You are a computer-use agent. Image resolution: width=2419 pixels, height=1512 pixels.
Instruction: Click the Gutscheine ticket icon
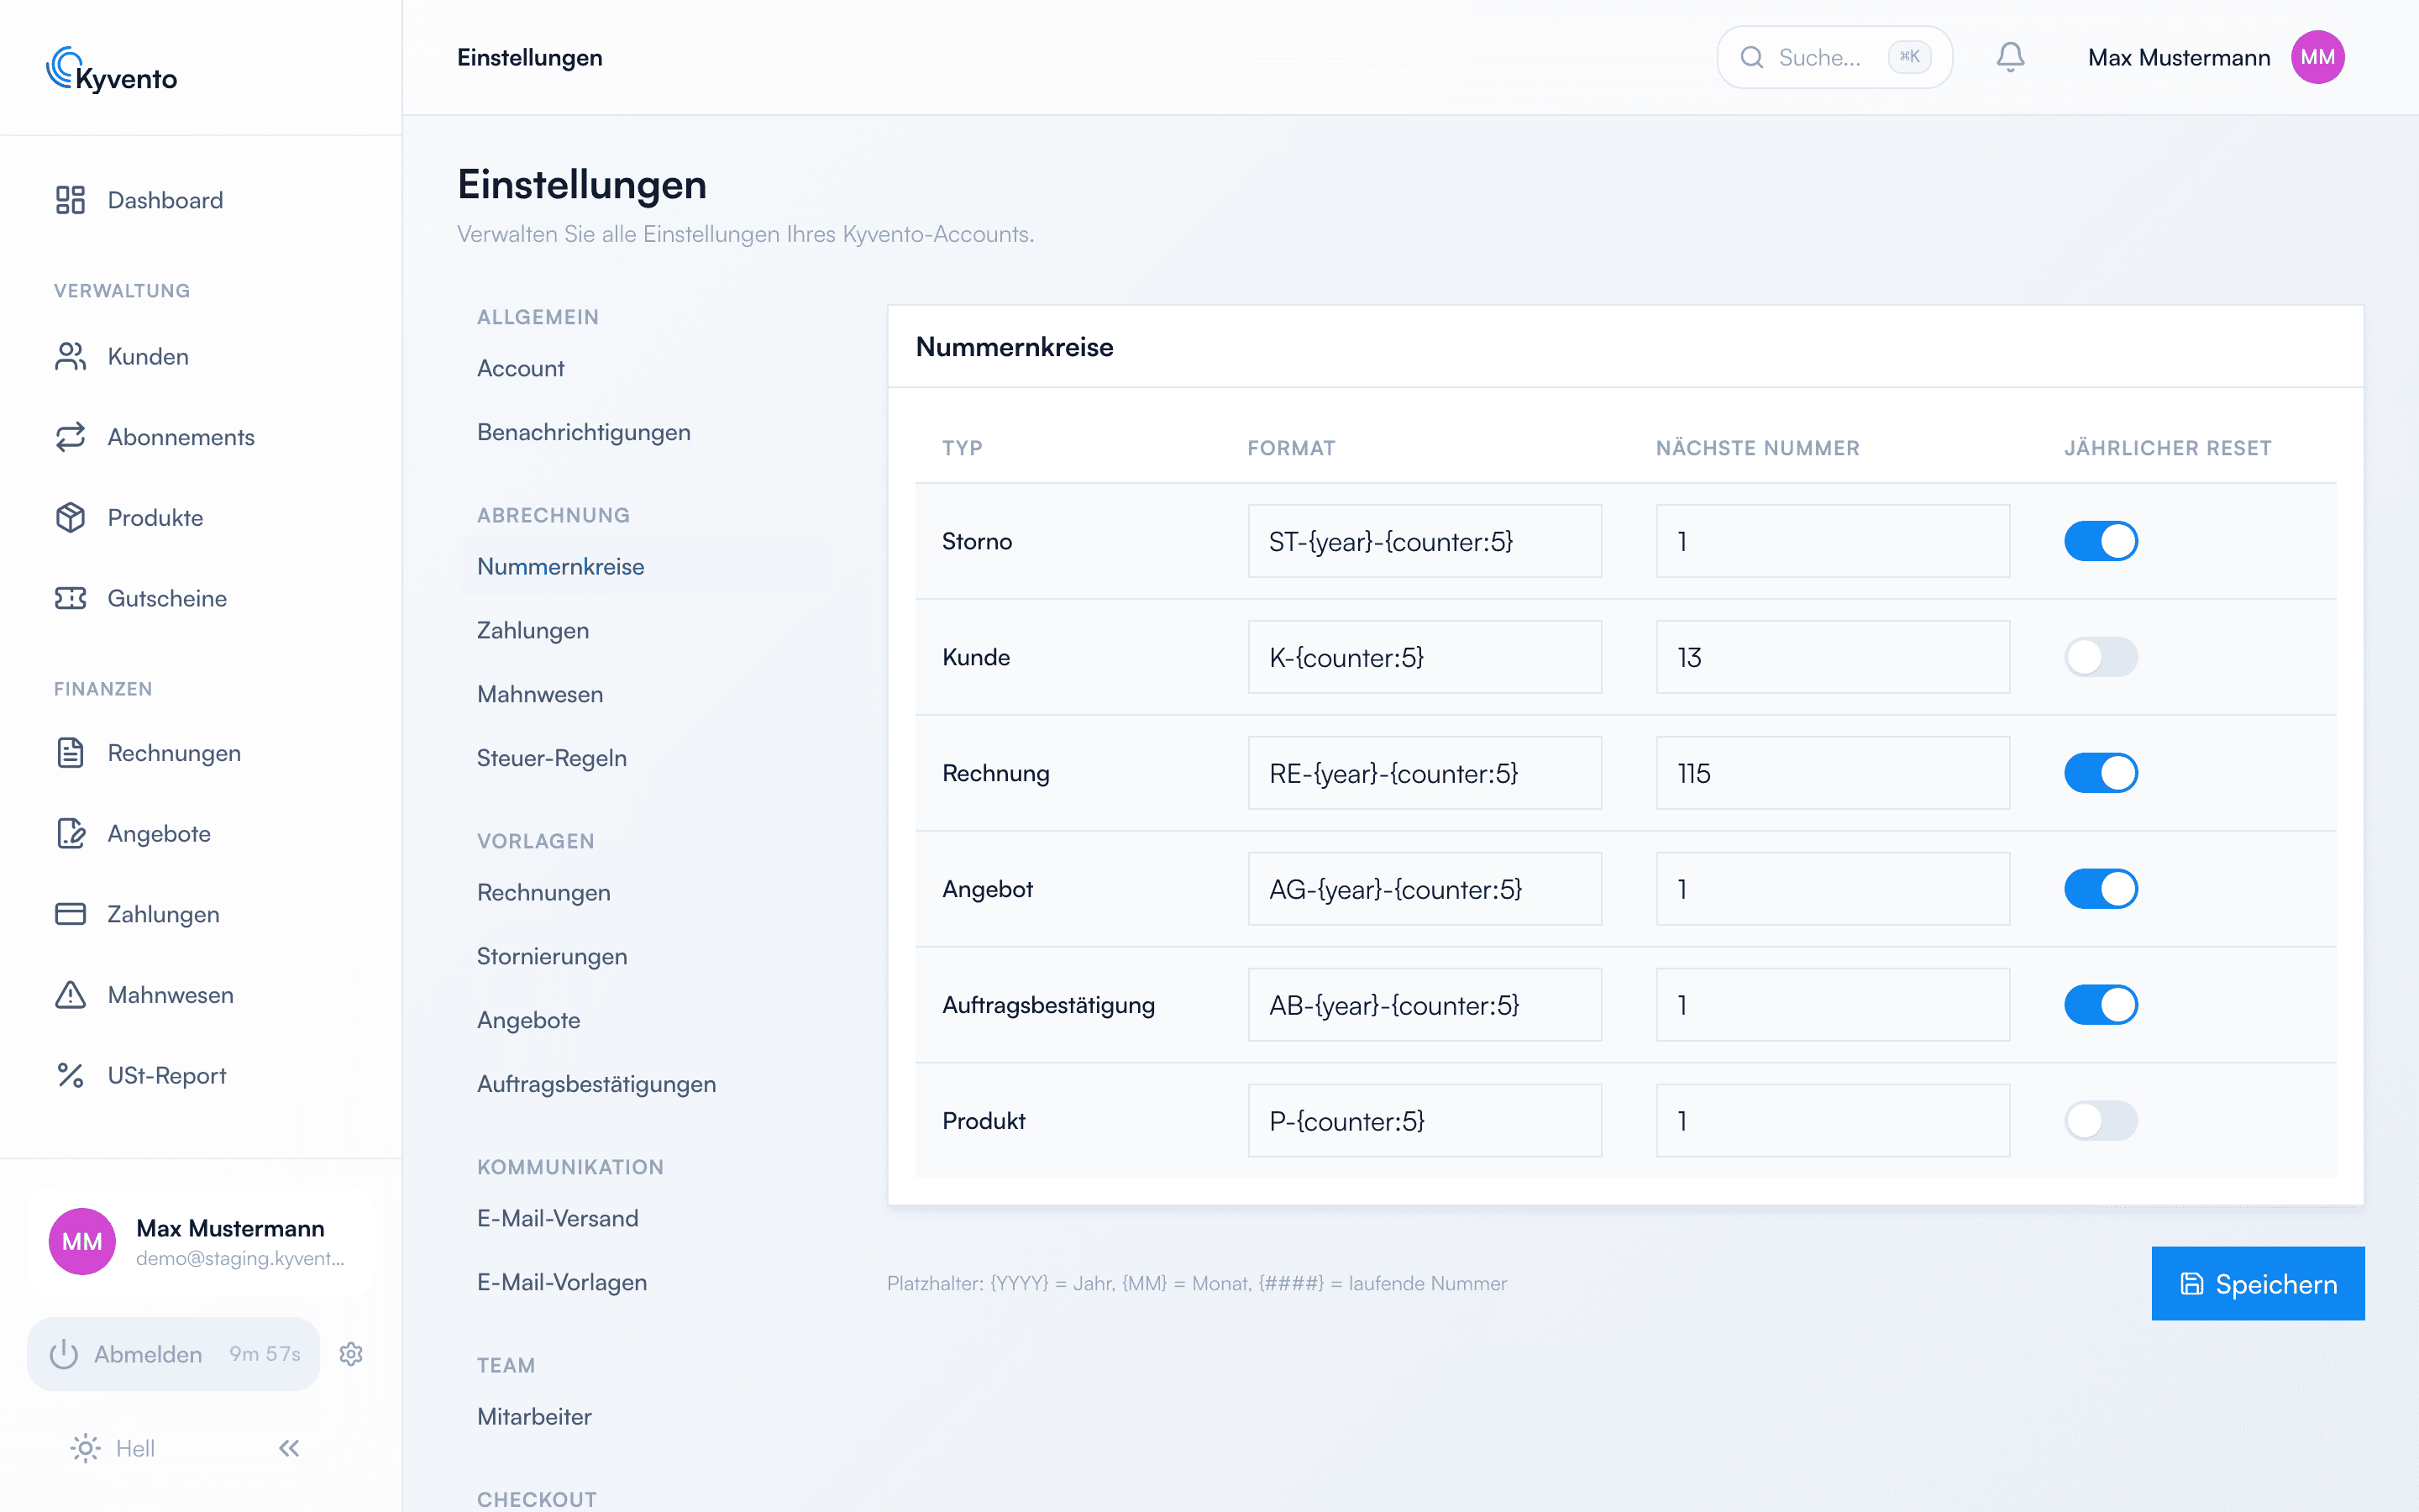70,598
